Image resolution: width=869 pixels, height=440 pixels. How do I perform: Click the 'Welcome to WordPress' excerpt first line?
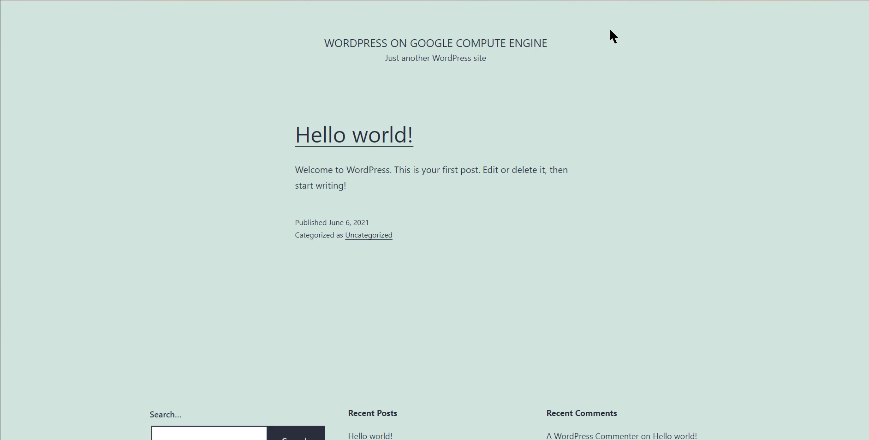(431, 170)
